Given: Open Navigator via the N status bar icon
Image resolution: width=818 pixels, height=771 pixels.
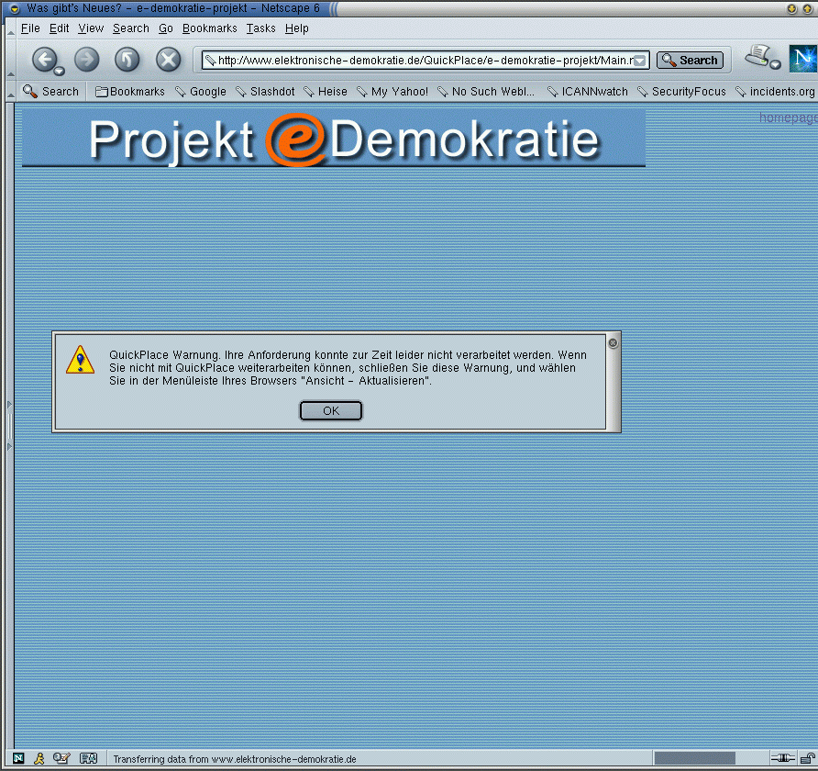Looking at the screenshot, I should point(18,758).
